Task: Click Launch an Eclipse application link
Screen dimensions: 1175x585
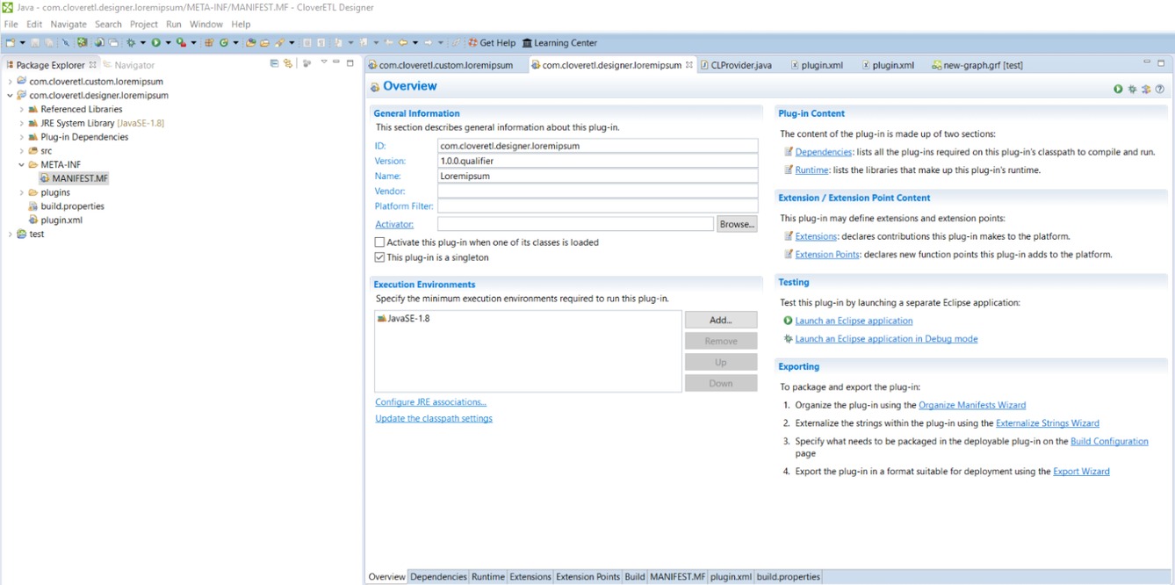Action: (x=854, y=321)
